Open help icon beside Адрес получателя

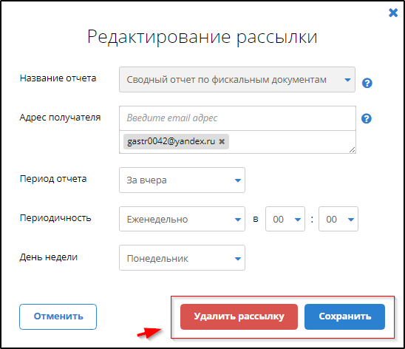point(367,118)
